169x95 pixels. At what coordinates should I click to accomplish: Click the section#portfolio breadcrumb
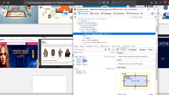tap(92, 46)
